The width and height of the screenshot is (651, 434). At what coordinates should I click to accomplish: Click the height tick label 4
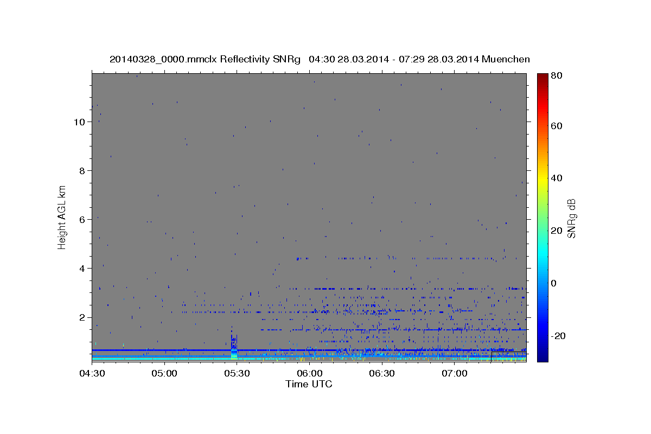tap(82, 269)
